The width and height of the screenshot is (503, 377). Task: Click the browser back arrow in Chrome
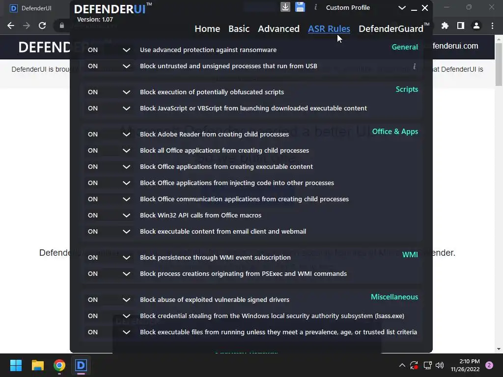click(x=11, y=26)
